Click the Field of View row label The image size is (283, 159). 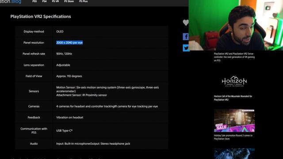point(34,76)
